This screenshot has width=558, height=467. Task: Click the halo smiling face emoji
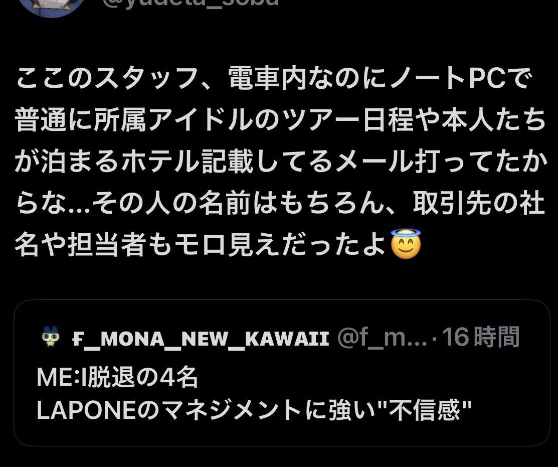[406, 244]
